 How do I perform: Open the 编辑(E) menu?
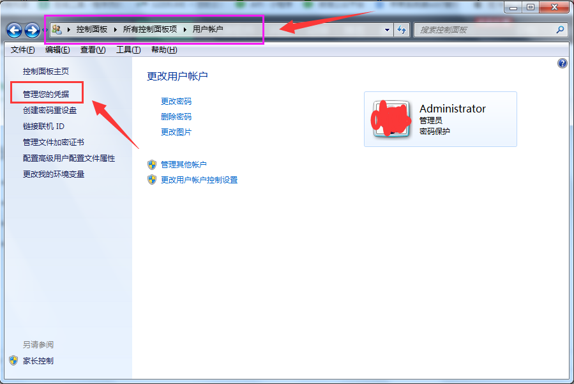(x=57, y=50)
